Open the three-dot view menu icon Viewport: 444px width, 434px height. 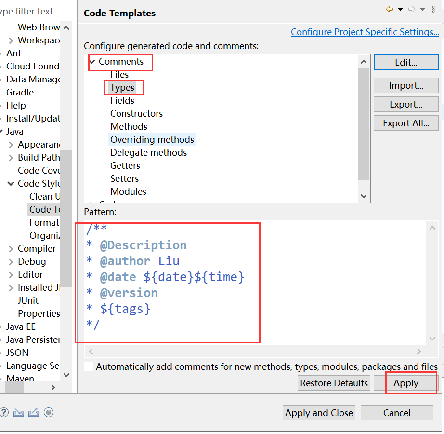tap(433, 9)
